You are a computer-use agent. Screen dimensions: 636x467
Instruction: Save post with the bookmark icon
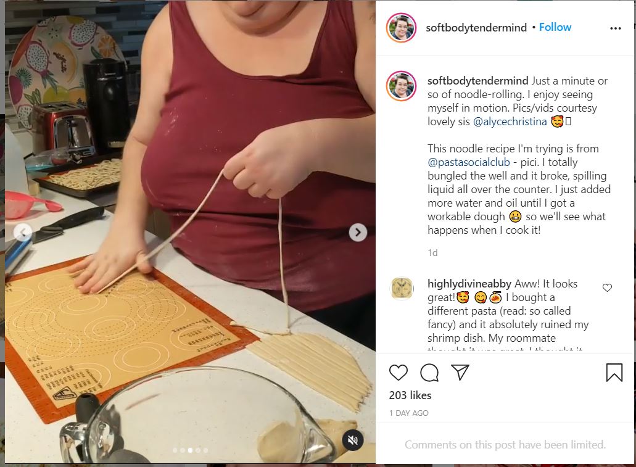click(x=614, y=372)
